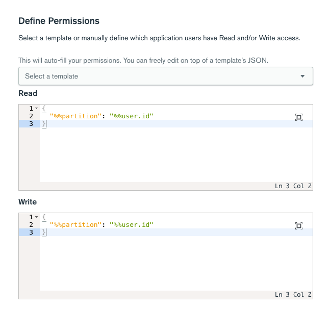Click the opening brace in Read editor
The height and width of the screenshot is (310, 330).
tap(44, 109)
